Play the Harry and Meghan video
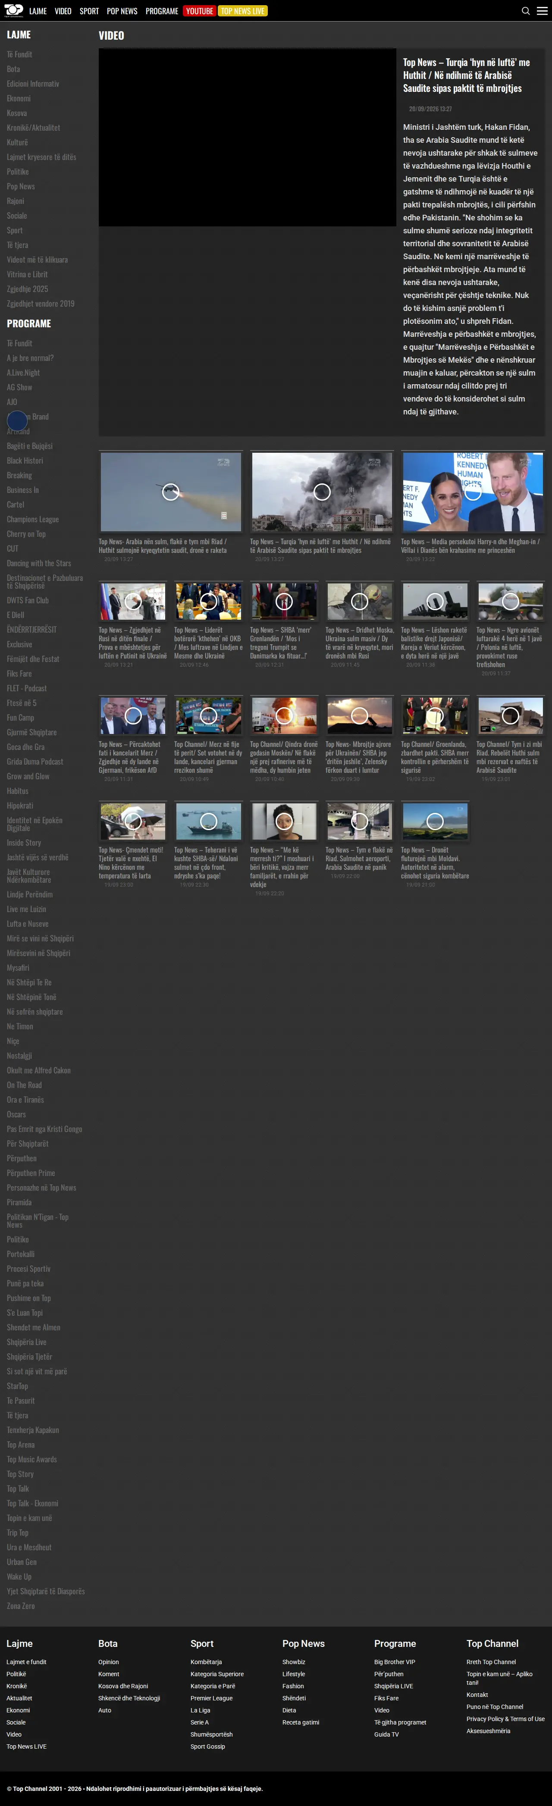The height and width of the screenshot is (1806, 552). (473, 492)
